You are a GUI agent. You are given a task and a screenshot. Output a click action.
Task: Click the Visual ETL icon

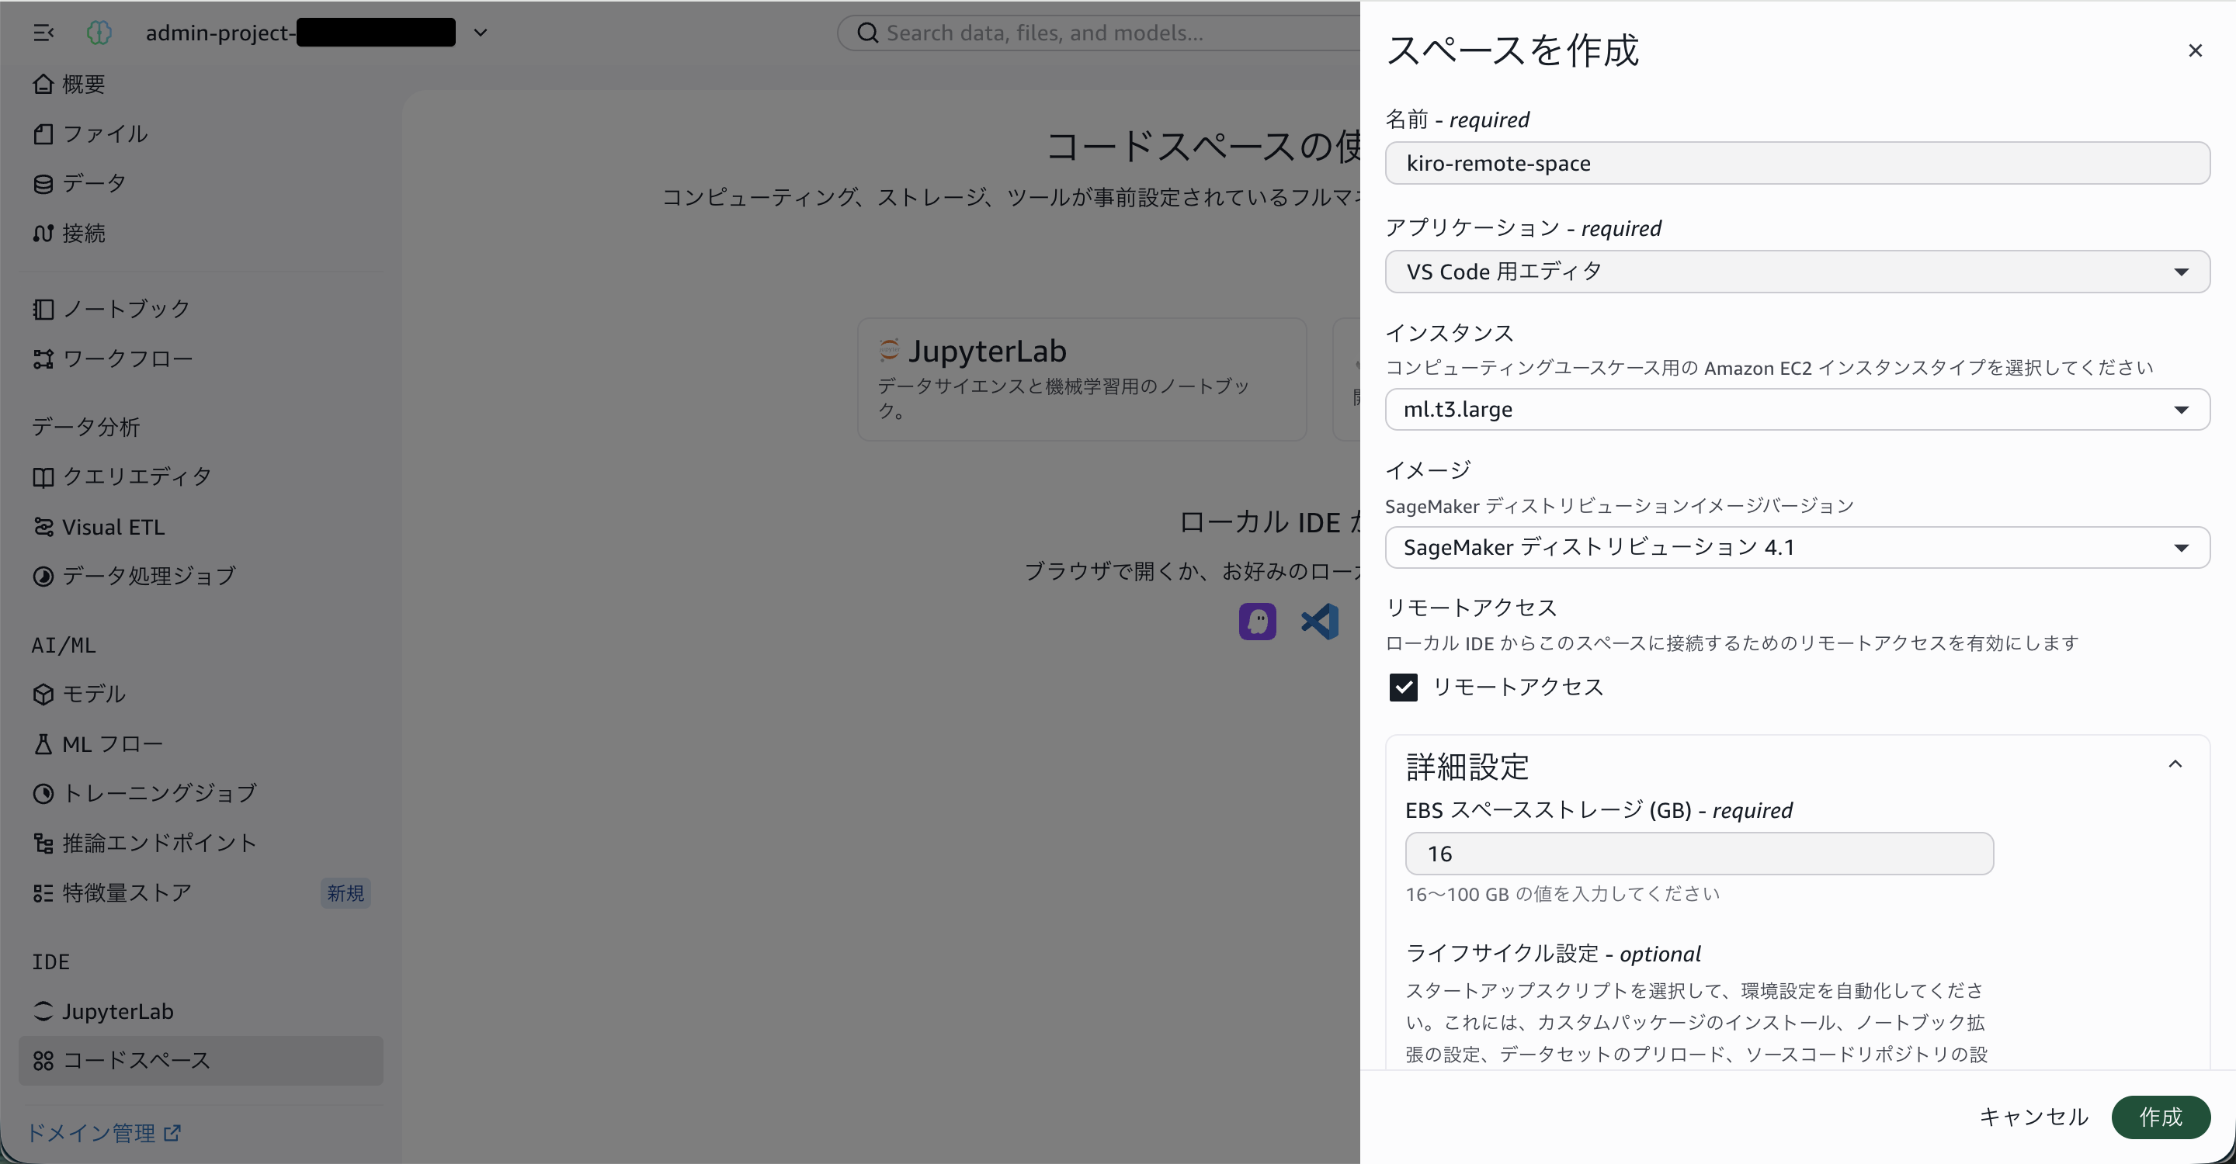click(43, 526)
